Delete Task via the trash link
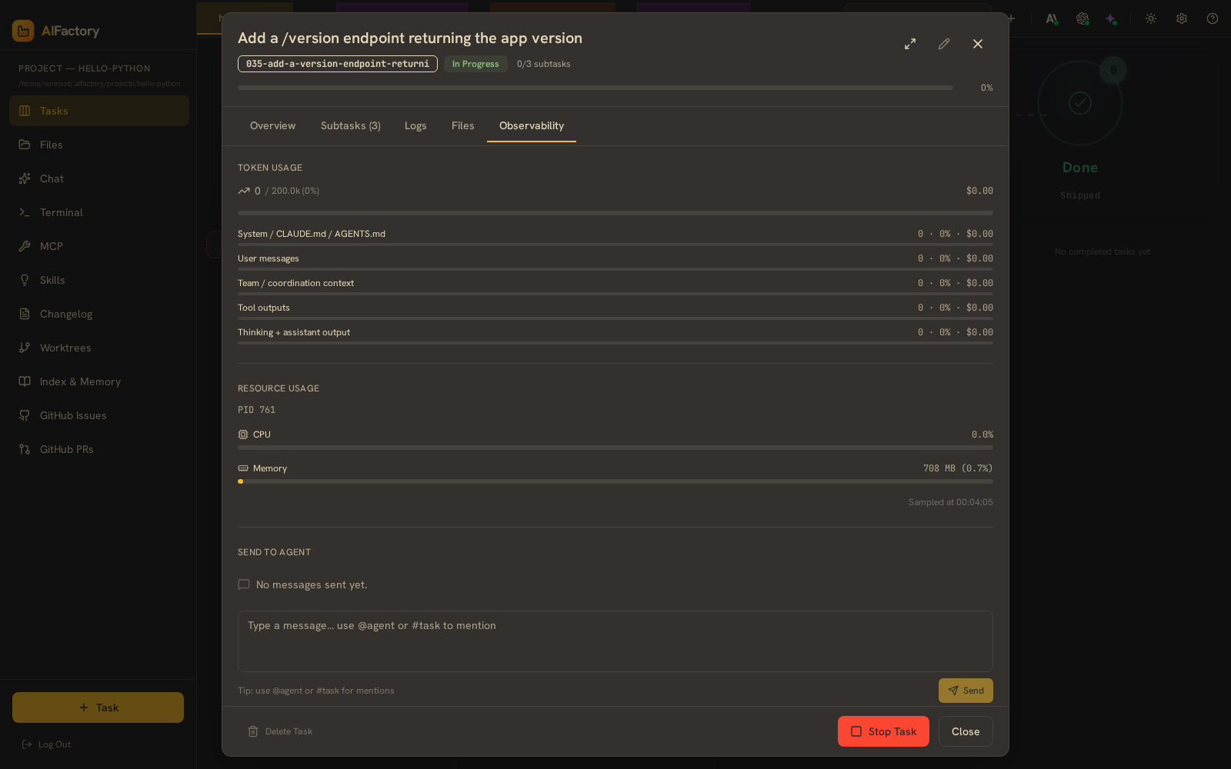This screenshot has height=769, width=1231. coord(280,731)
